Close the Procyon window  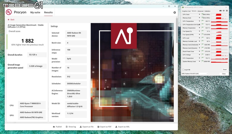175,6
